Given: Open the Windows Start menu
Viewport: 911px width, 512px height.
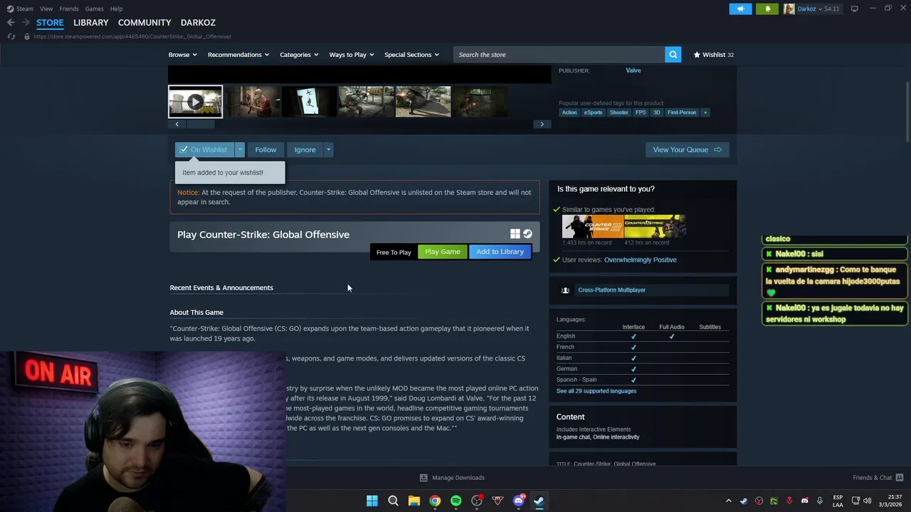Looking at the screenshot, I should tap(372, 501).
